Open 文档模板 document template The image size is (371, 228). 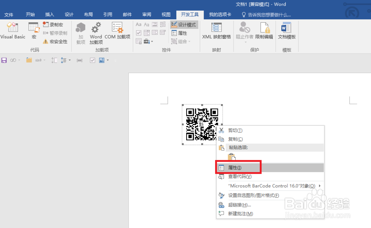click(x=286, y=31)
